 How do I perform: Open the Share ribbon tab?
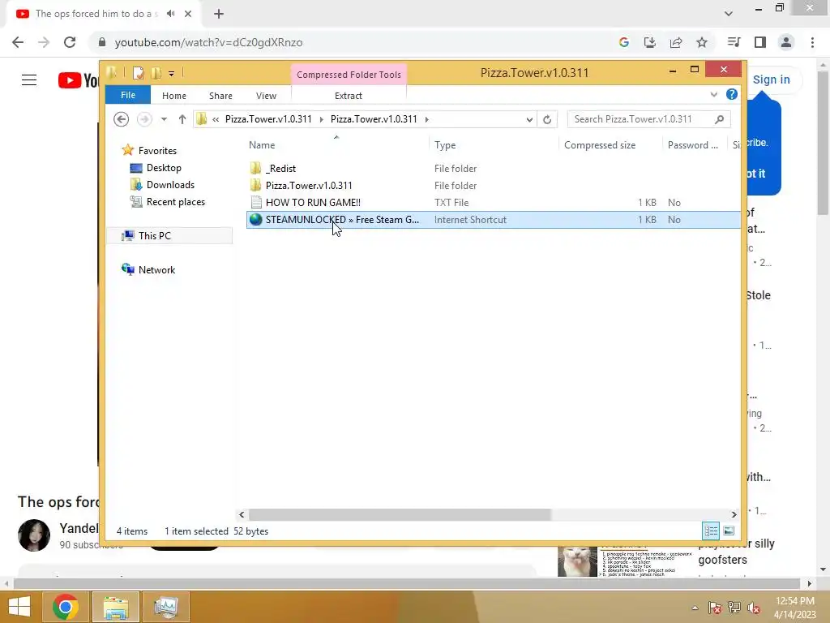coord(220,96)
